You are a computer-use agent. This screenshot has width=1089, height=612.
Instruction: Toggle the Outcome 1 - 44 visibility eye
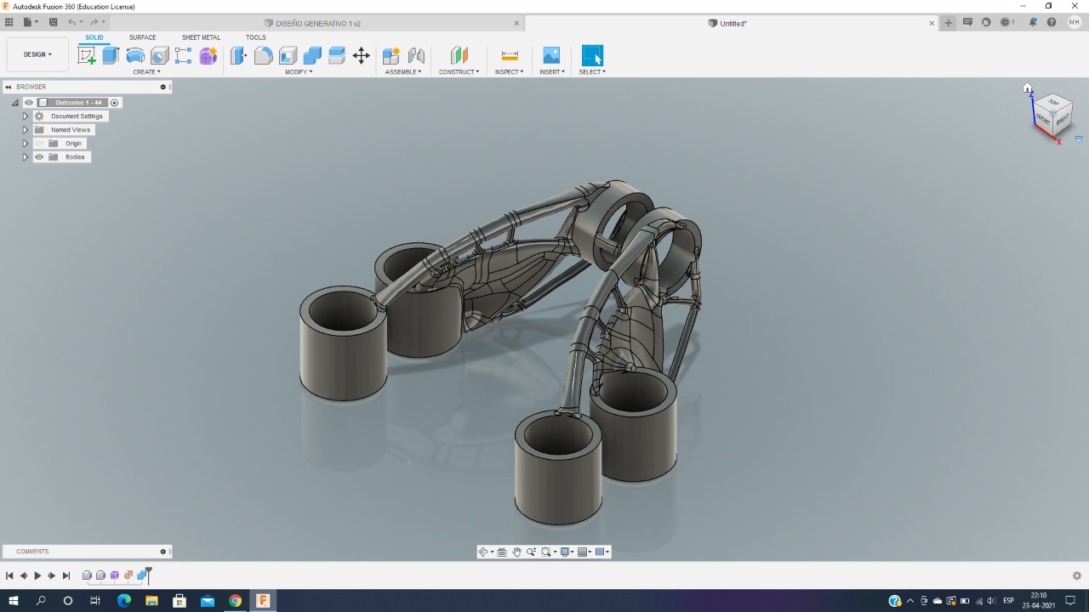tap(29, 103)
